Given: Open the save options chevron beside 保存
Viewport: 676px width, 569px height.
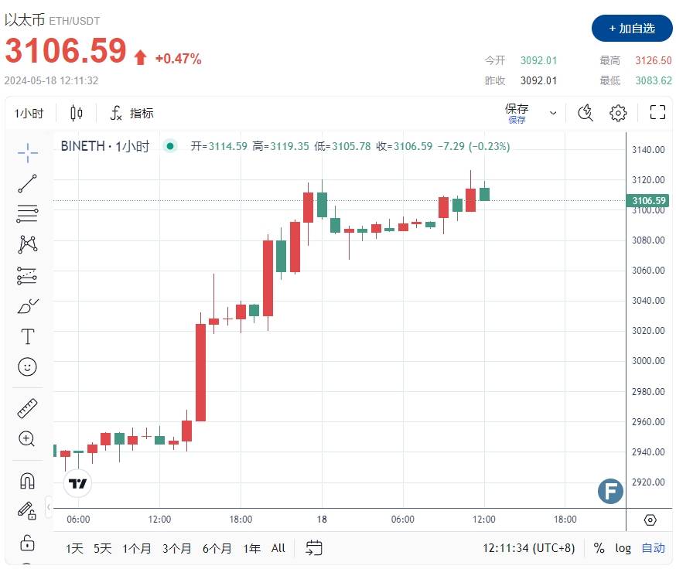Looking at the screenshot, I should [552, 112].
